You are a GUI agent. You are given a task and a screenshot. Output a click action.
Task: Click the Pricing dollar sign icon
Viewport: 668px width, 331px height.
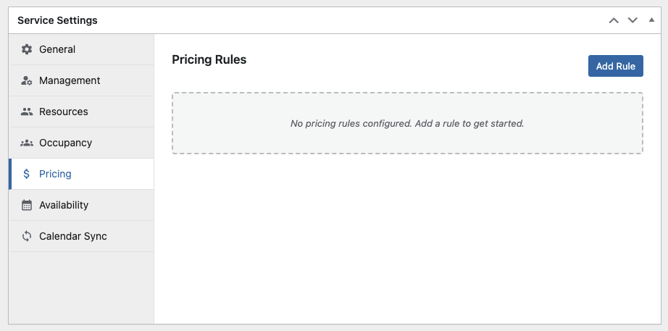pos(27,174)
